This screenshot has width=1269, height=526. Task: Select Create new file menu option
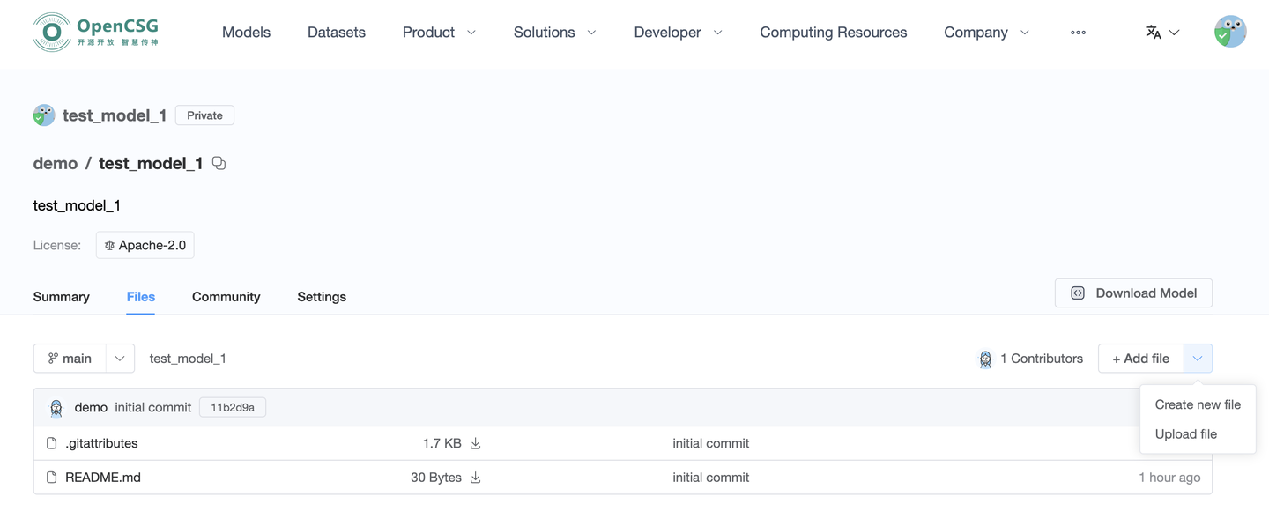(1198, 404)
